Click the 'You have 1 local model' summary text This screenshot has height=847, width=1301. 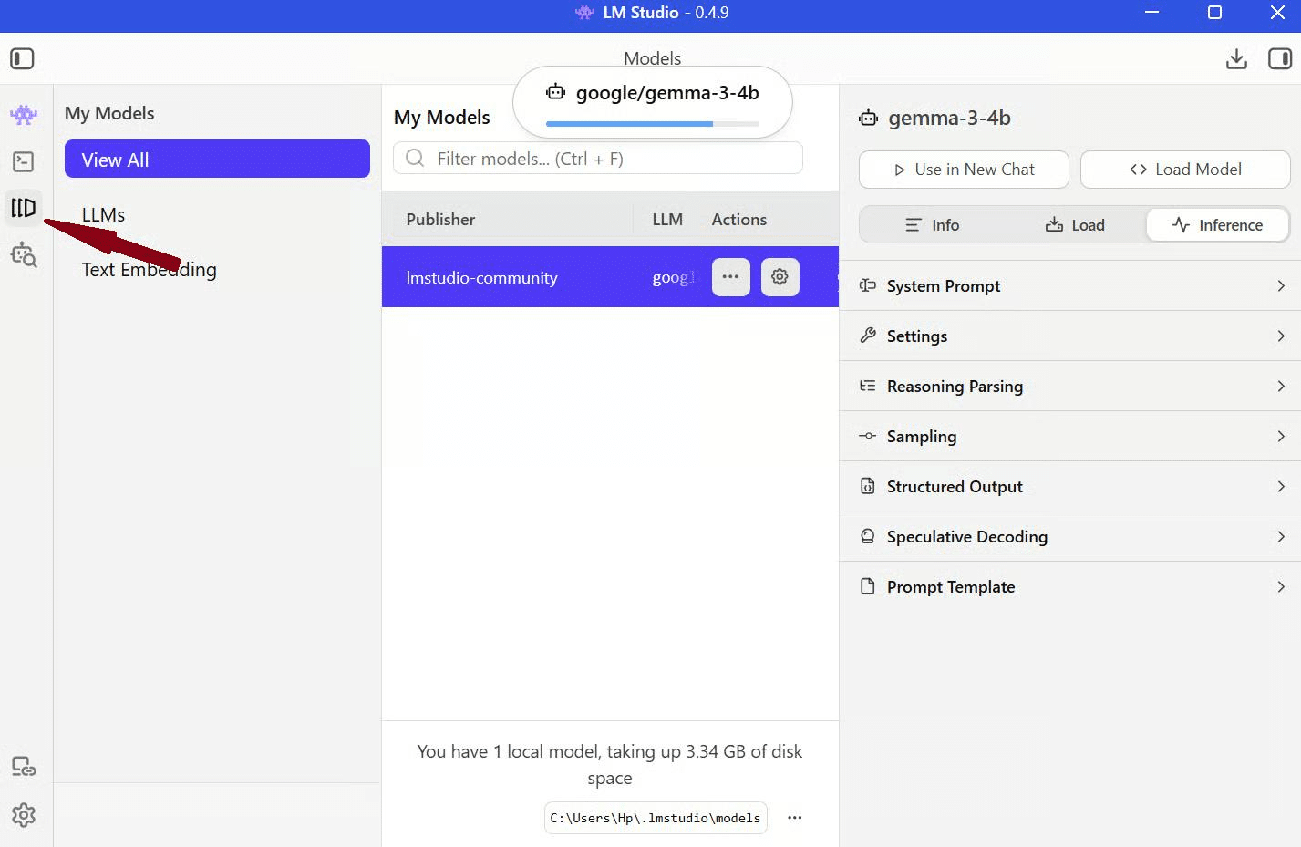click(x=610, y=765)
